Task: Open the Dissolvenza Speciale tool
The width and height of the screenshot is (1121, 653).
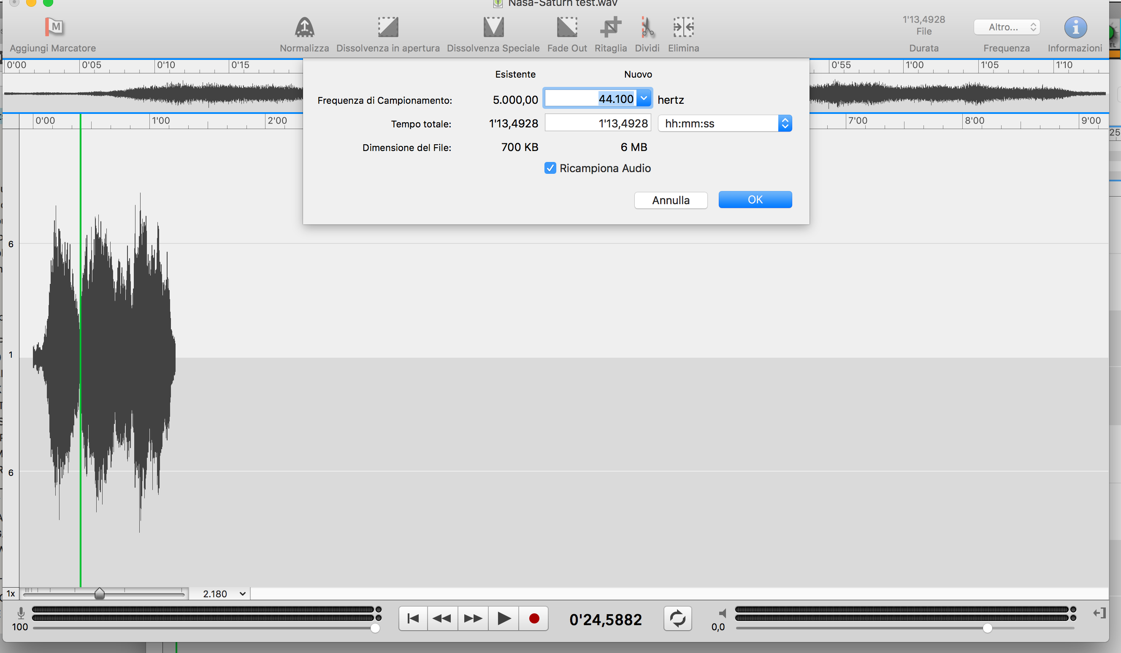Action: [x=493, y=27]
